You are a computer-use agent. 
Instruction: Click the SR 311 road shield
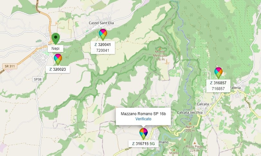click(10, 66)
